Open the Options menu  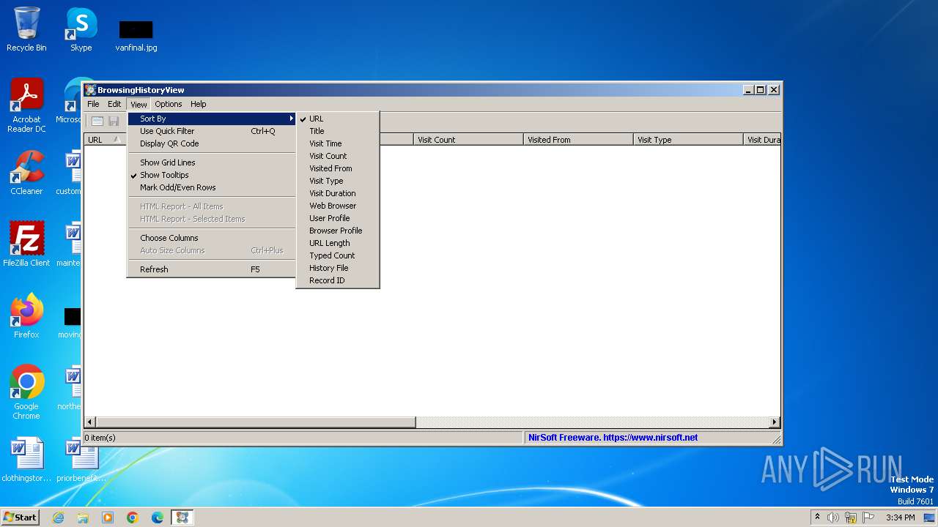(x=169, y=104)
